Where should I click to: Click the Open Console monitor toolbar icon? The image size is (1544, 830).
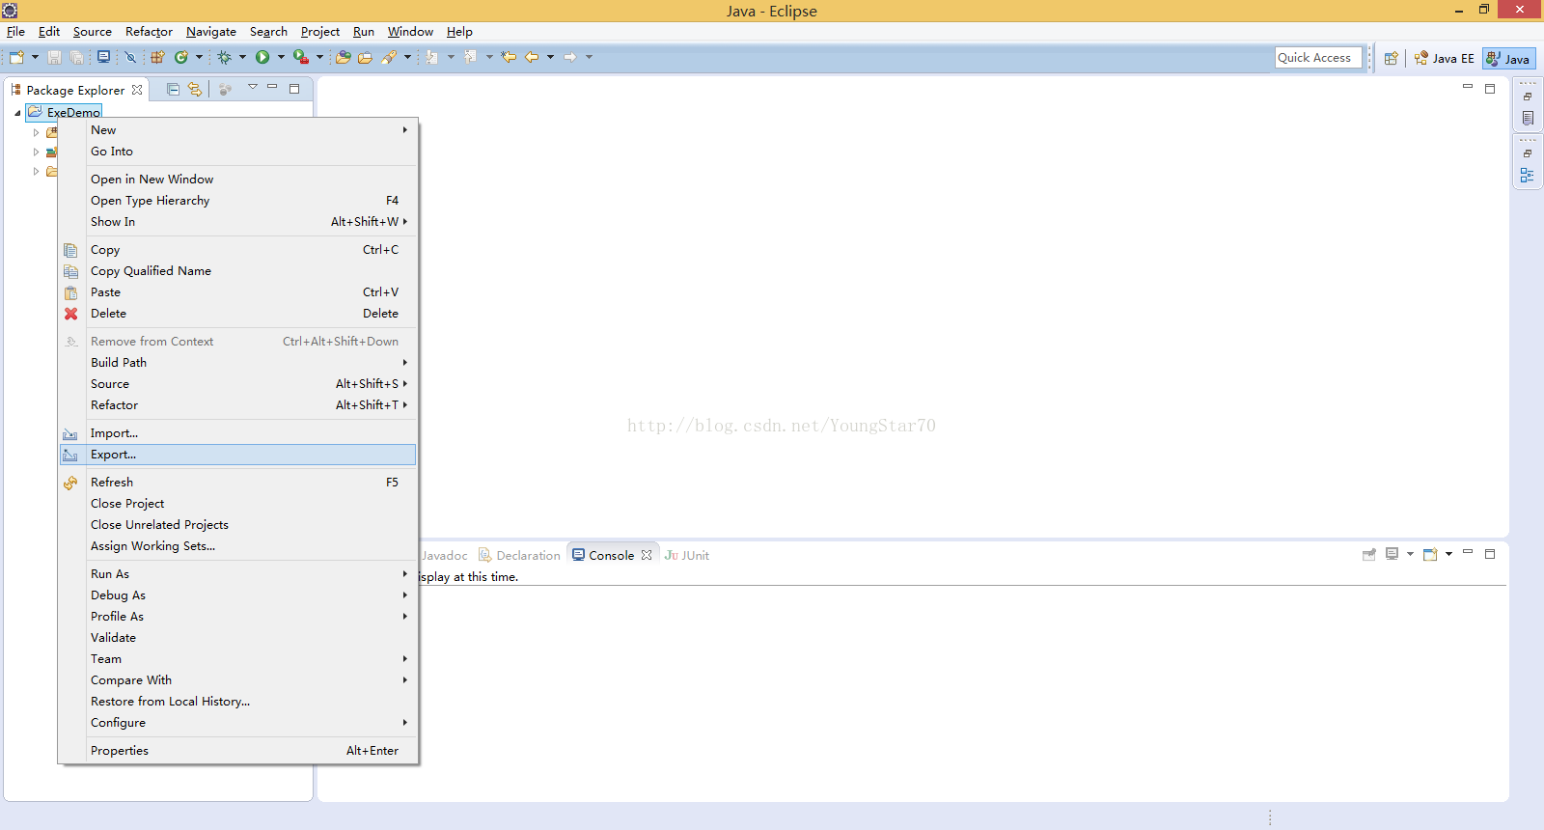pos(103,58)
